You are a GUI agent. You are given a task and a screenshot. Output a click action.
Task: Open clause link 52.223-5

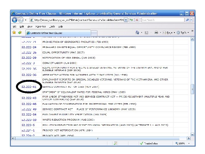(28, 125)
